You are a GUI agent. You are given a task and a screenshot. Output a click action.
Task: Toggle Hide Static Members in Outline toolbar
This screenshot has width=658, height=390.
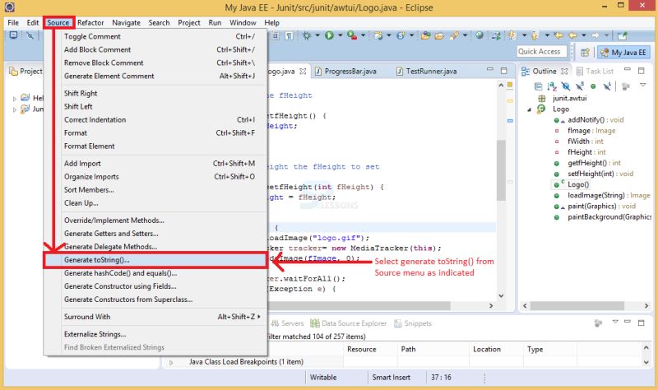click(580, 86)
